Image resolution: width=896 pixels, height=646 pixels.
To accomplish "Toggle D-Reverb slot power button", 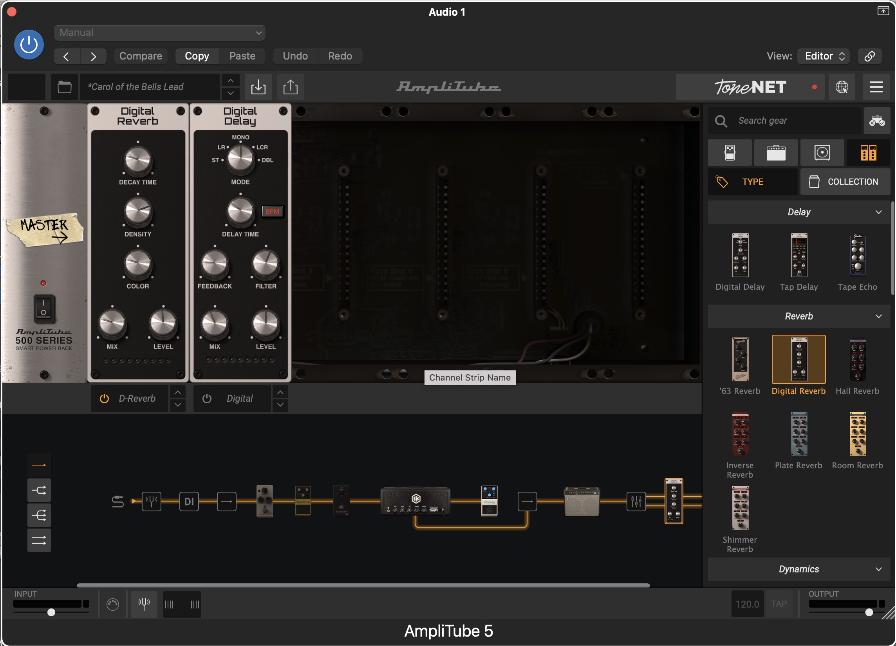I will click(x=104, y=399).
